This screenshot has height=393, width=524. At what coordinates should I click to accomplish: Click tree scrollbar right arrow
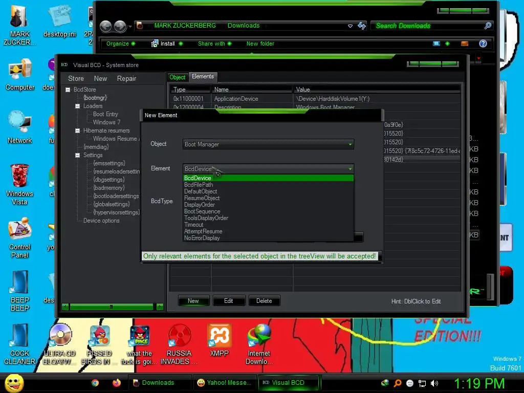(160, 307)
